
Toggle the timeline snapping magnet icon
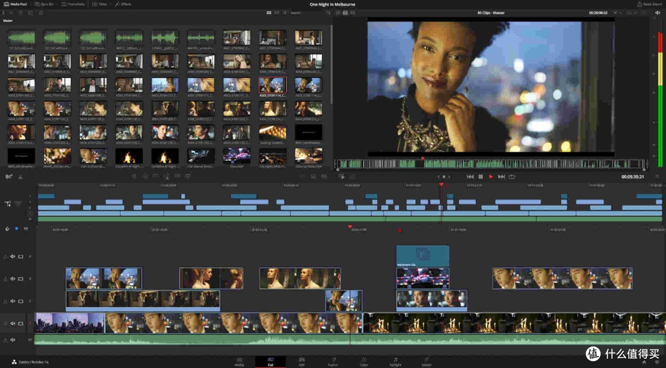(x=7, y=229)
